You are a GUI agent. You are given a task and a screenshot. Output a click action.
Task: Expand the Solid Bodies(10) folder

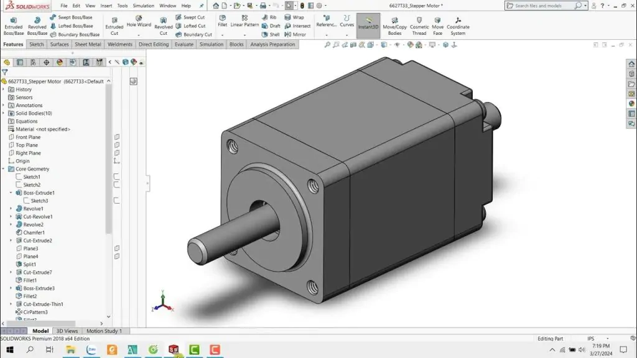coord(4,113)
